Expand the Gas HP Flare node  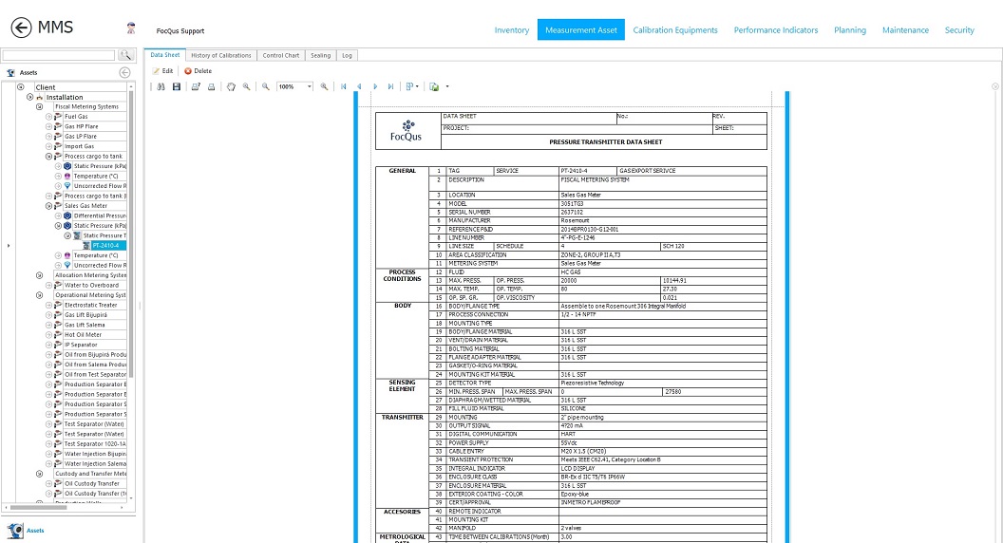pos(48,126)
